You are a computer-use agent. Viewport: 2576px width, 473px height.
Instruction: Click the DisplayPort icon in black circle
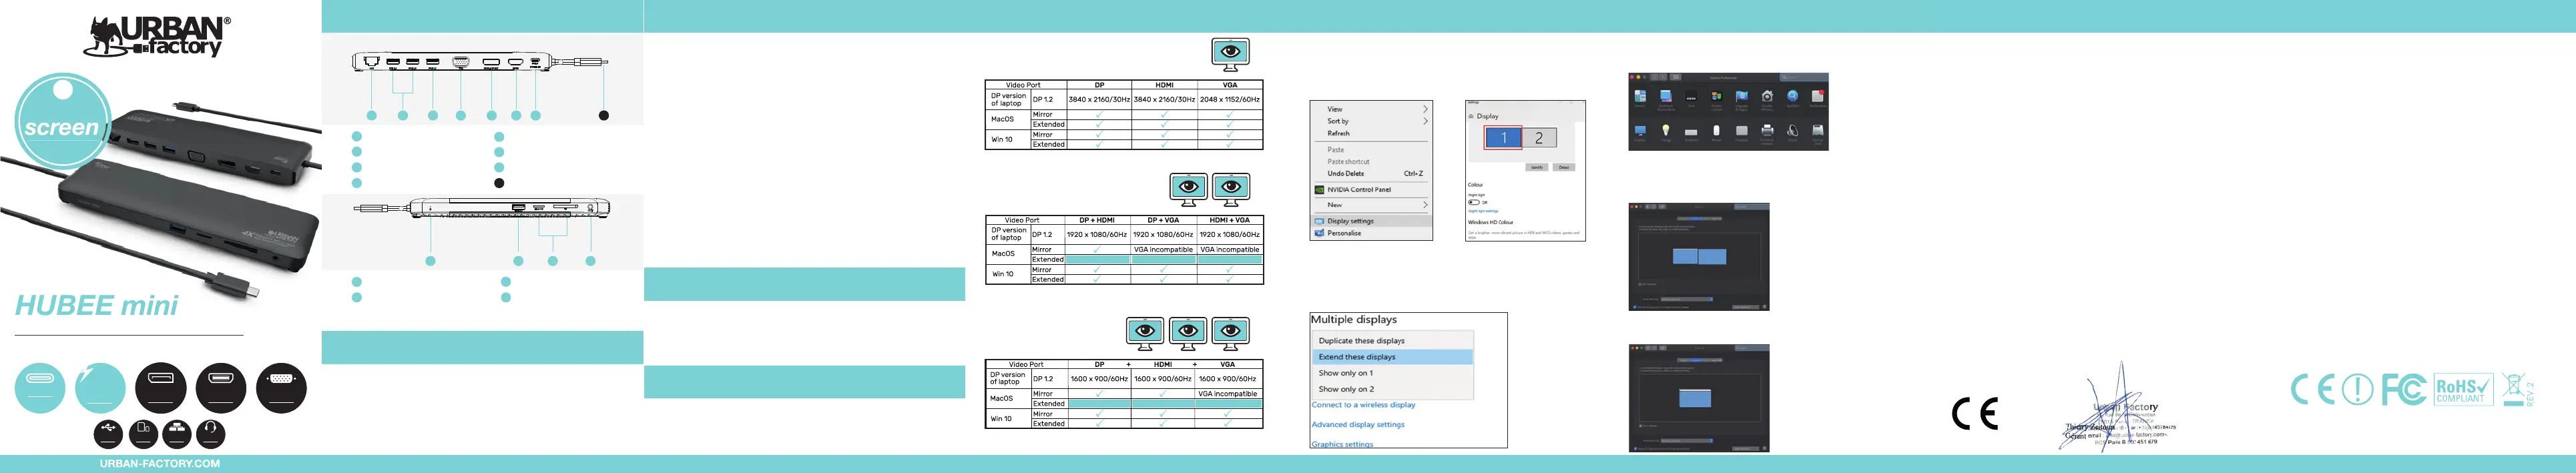[x=161, y=388]
